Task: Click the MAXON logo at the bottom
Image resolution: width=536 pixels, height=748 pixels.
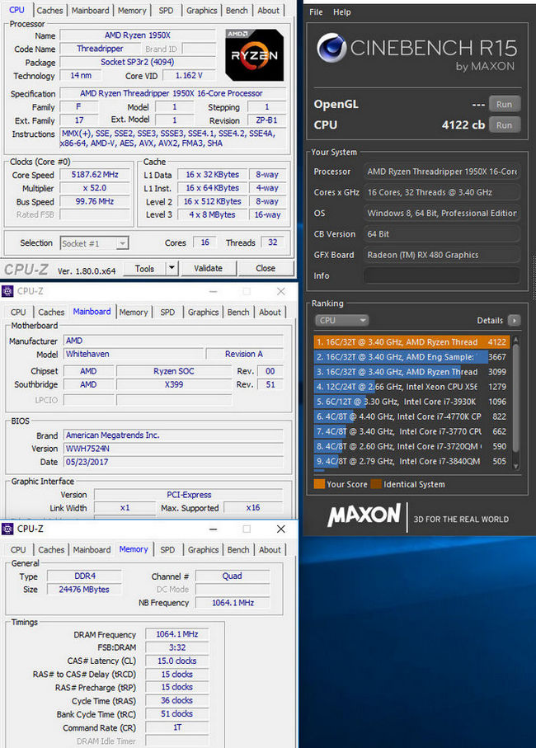Action: click(364, 516)
